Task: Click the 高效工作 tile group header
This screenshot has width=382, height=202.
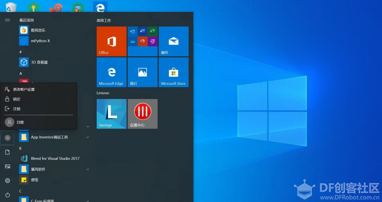Action: [x=104, y=21]
